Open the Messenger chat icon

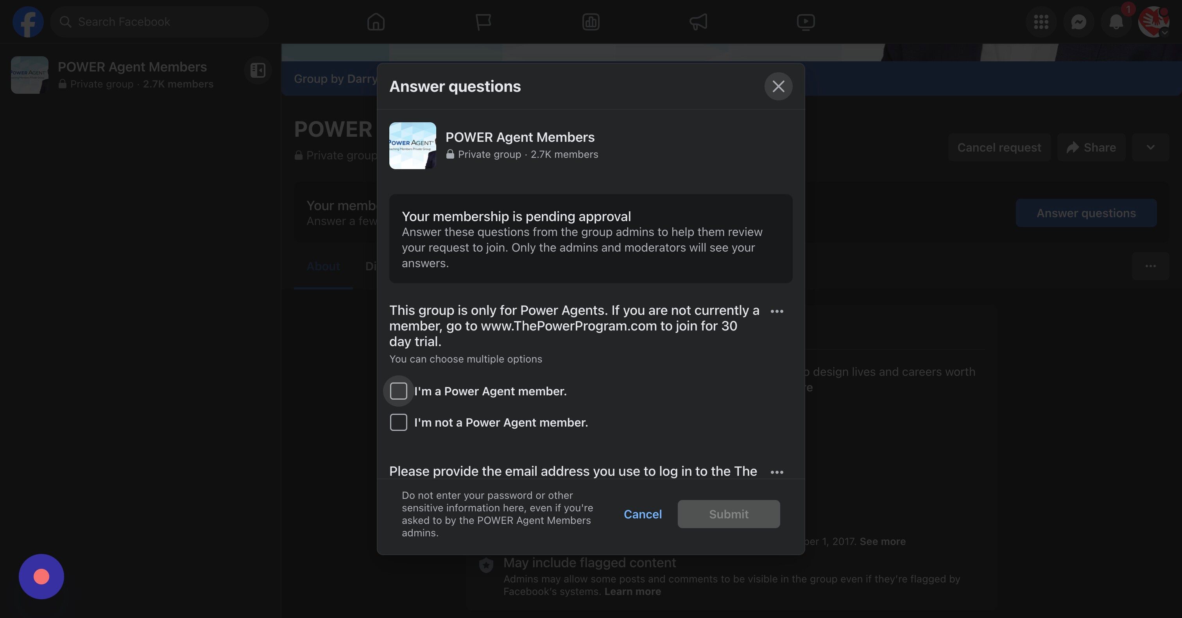click(1078, 21)
